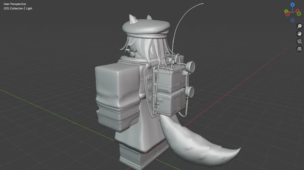304x170 pixels.
Task: Toggle perspective/orthographic grid icon
Action: (x=300, y=49)
